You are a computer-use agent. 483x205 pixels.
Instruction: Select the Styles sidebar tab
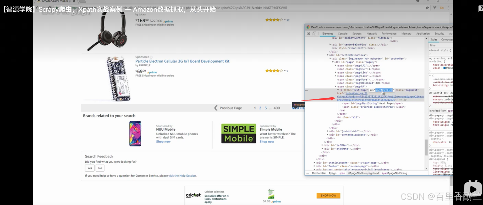[x=434, y=40]
